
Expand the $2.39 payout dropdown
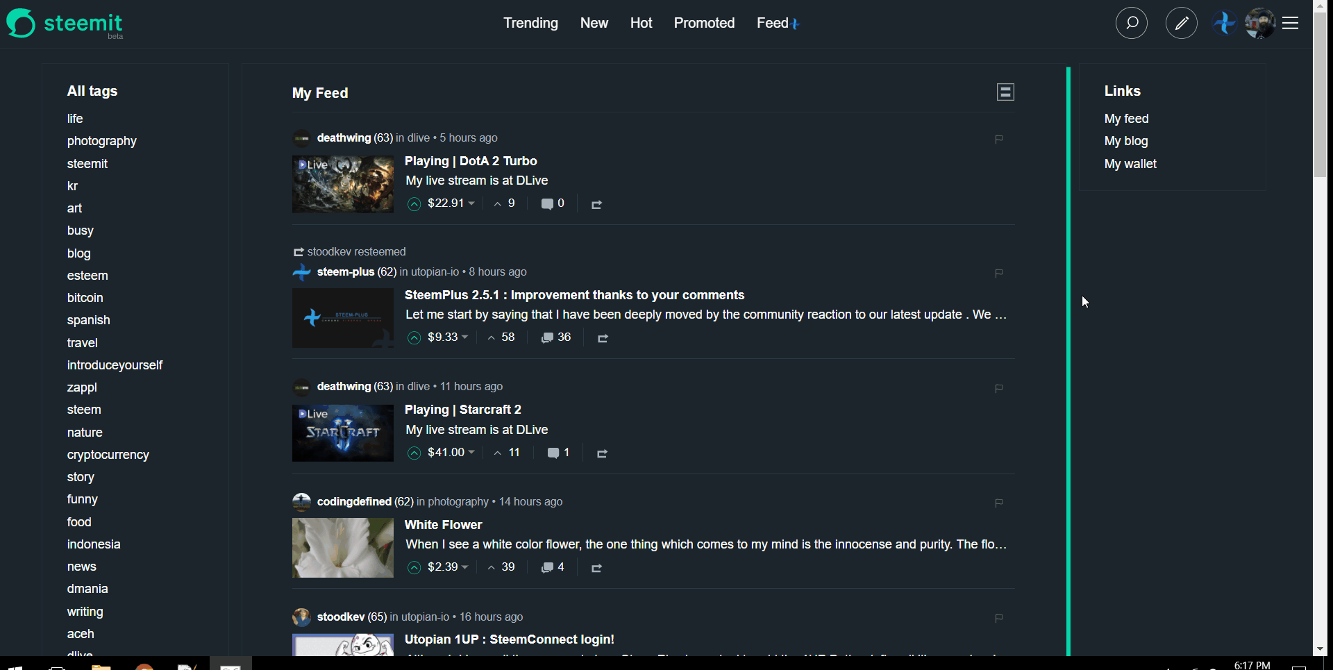[448, 567]
